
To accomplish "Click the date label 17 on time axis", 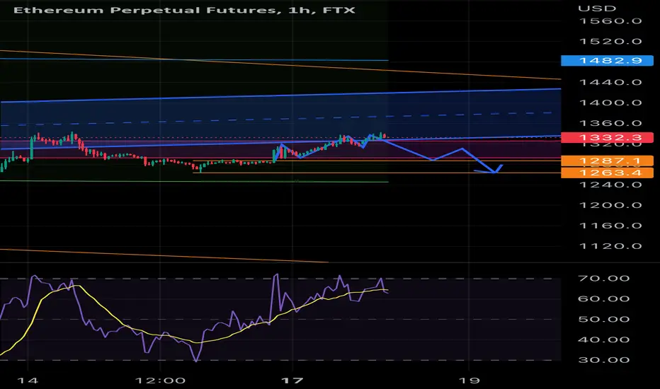I will tap(292, 381).
